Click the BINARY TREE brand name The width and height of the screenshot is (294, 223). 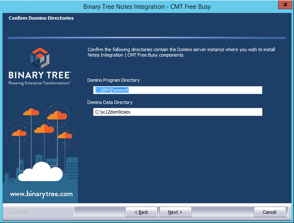point(39,75)
